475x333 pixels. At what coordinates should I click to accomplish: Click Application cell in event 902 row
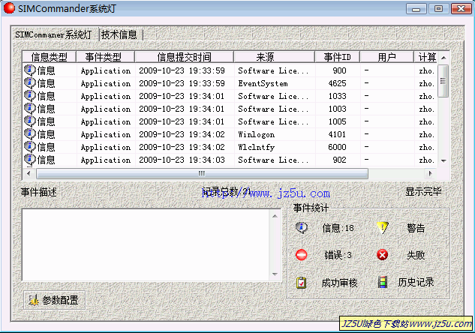106,160
